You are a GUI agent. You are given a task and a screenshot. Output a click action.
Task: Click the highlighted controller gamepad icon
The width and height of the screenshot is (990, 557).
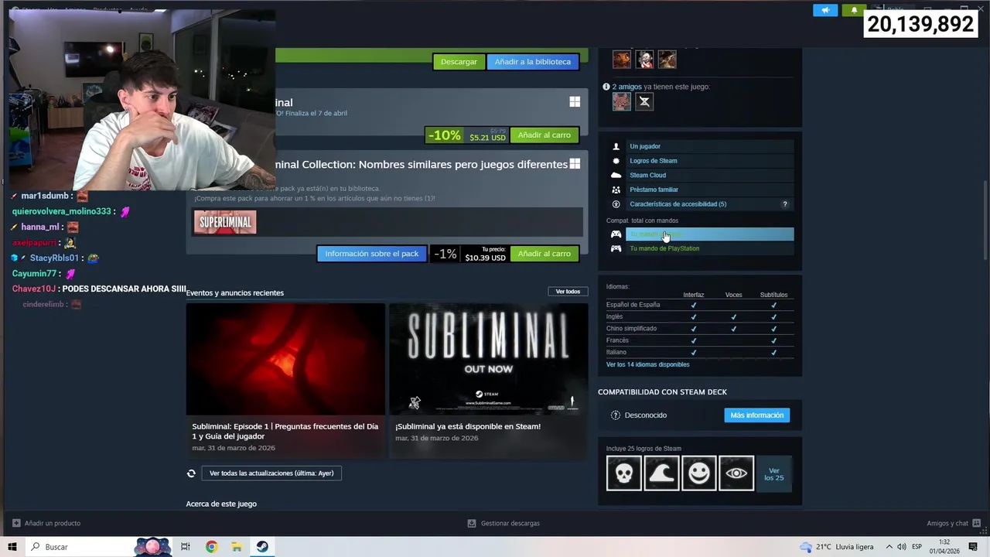point(616,234)
